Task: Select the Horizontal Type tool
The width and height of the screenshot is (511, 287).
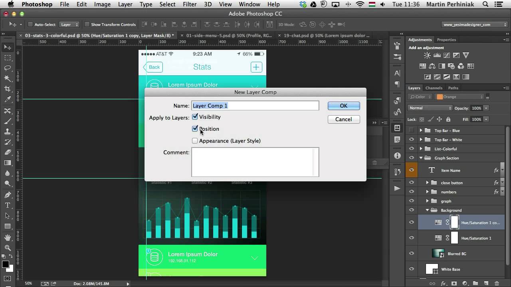Action: (8, 205)
